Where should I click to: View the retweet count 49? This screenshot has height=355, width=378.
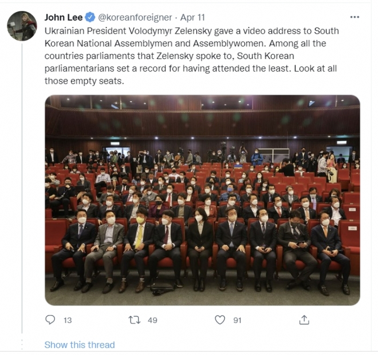coord(152,320)
